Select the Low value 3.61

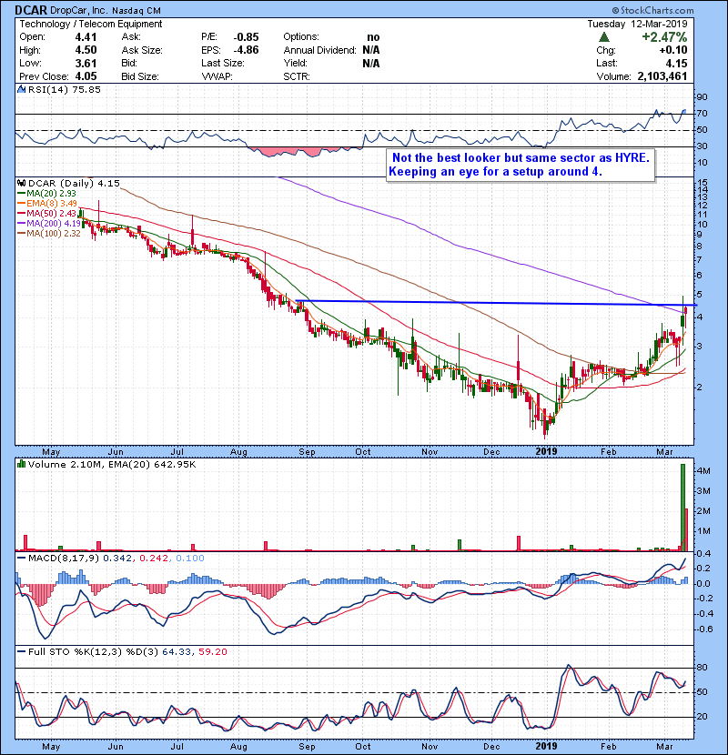coord(86,63)
